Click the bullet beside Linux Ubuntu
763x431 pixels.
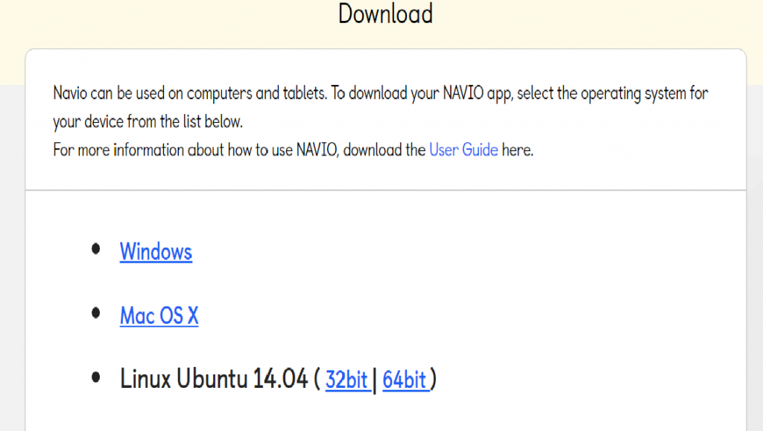tap(95, 377)
